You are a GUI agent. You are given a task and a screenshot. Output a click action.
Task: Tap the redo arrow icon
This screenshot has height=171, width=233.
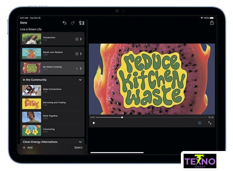pos(73,23)
